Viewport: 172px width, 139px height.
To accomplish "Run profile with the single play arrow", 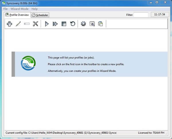I will (47, 24).
